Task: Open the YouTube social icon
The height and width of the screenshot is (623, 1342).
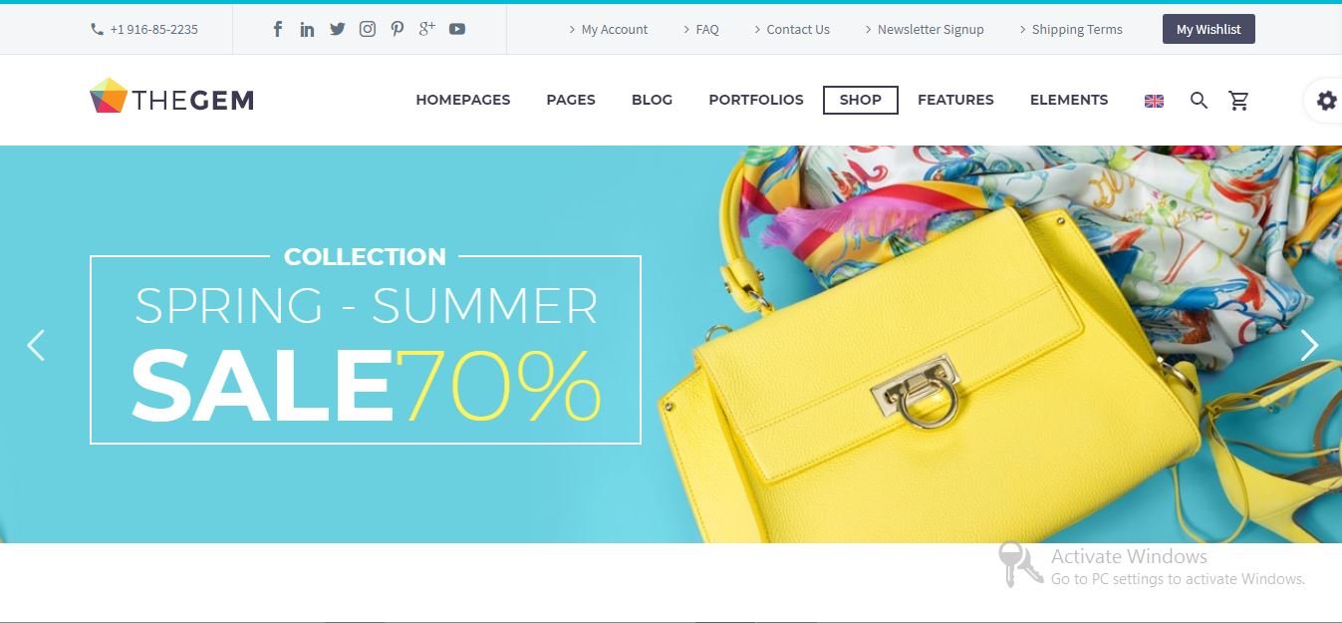Action: (x=456, y=29)
